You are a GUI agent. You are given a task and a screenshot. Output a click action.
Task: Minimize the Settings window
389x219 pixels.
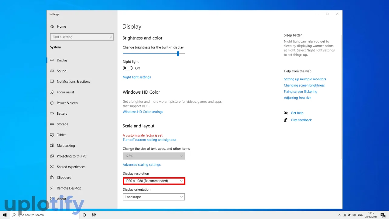[317, 14]
